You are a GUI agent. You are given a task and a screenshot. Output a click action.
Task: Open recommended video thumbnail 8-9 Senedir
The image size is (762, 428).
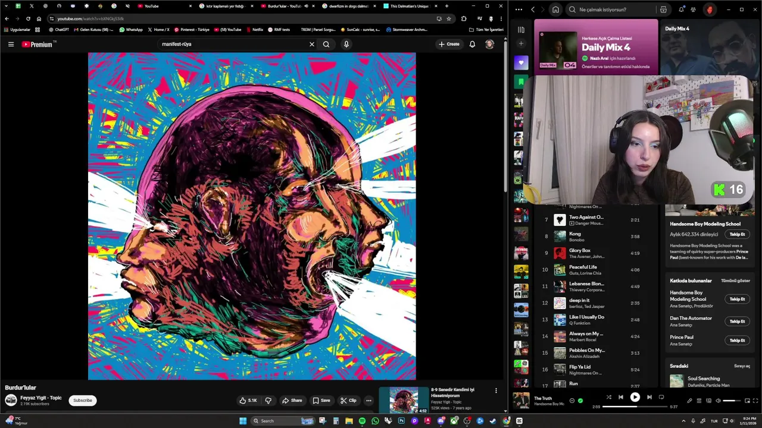(x=404, y=401)
